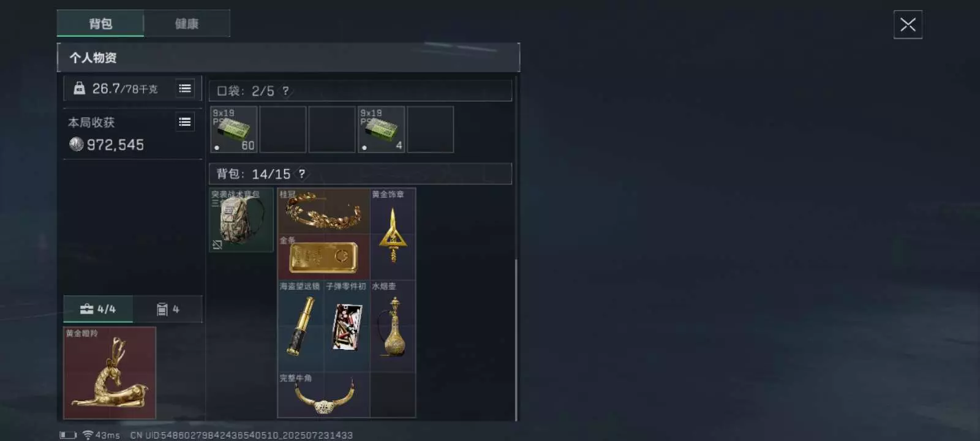Select the 金条 gold bar item
This screenshot has width=980, height=441.
pyautogui.click(x=323, y=257)
